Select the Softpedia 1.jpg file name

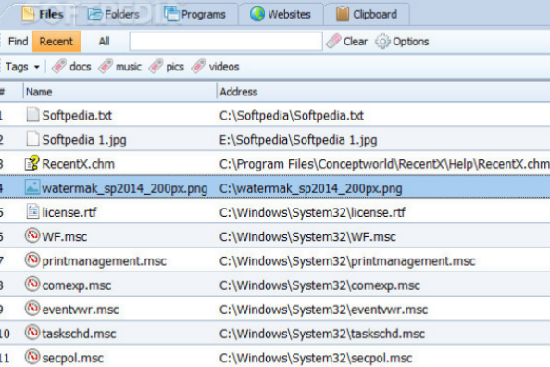84,140
